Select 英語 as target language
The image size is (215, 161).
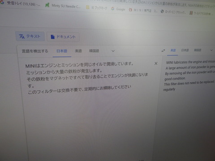pos(173,51)
